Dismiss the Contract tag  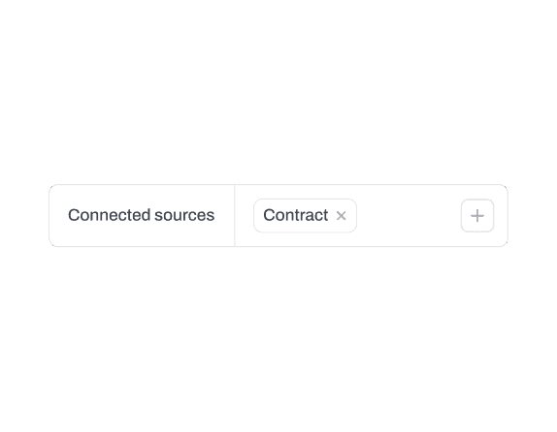pyautogui.click(x=341, y=216)
